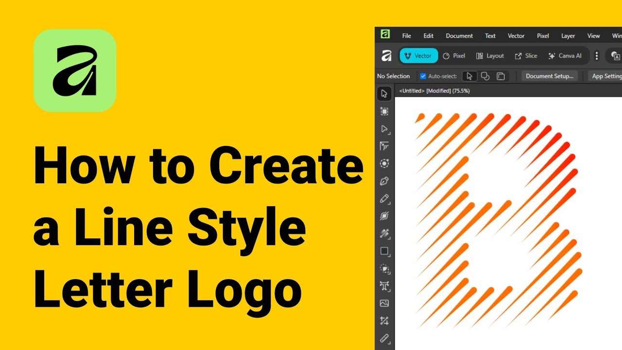The width and height of the screenshot is (622, 350).
Task: Click the Affinity home logo beside Vector
Action: click(x=386, y=56)
